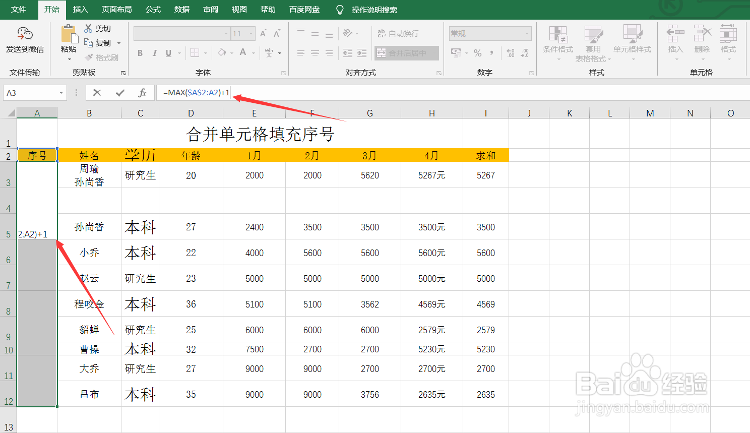
Task: Expand the fill color dropdown arrow
Action: click(x=231, y=52)
